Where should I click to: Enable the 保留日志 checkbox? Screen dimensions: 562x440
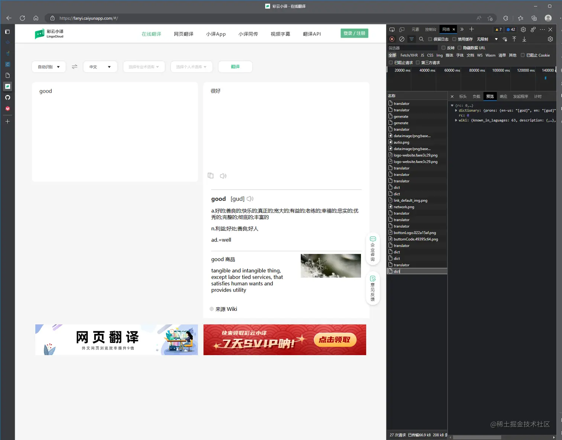(430, 39)
